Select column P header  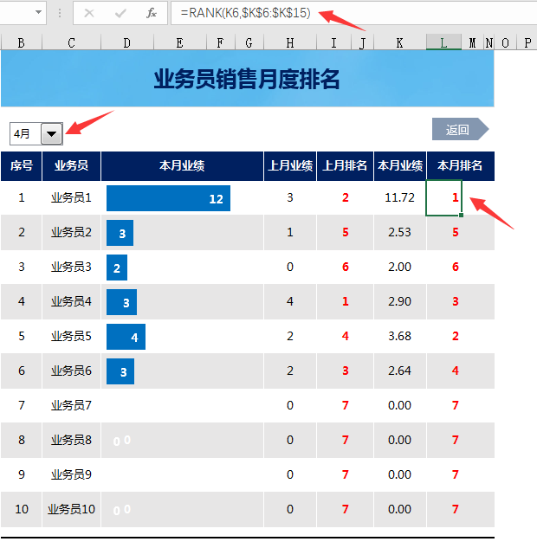(527, 42)
